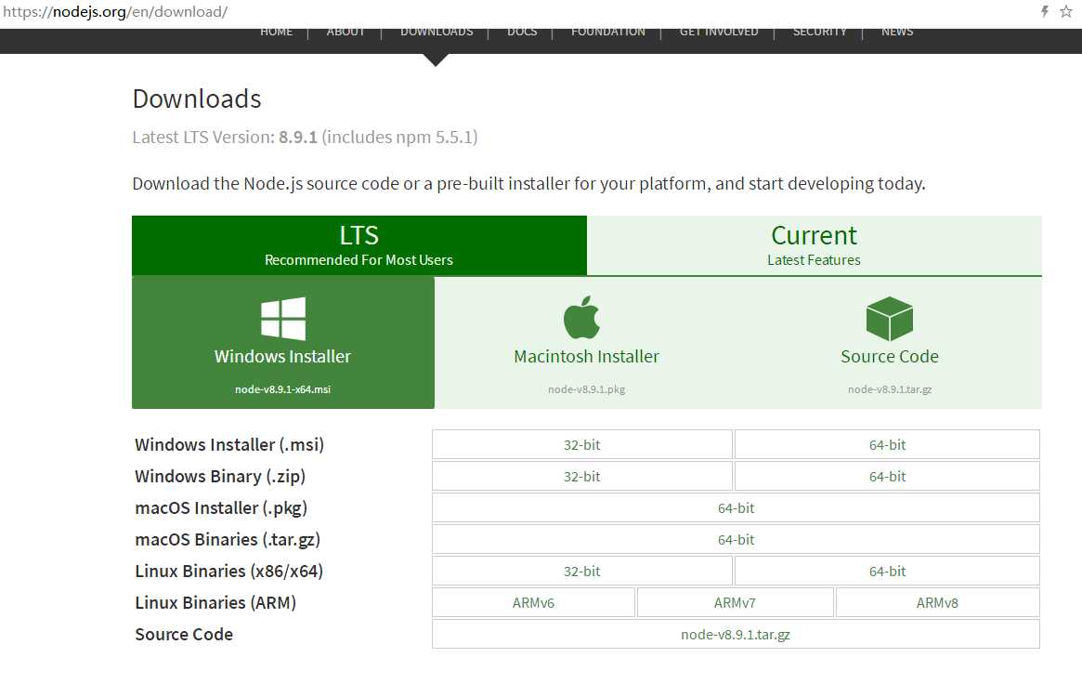Screen dimensions: 1082x684
Task: Click the Source Code cube icon
Action: pyautogui.click(x=890, y=318)
